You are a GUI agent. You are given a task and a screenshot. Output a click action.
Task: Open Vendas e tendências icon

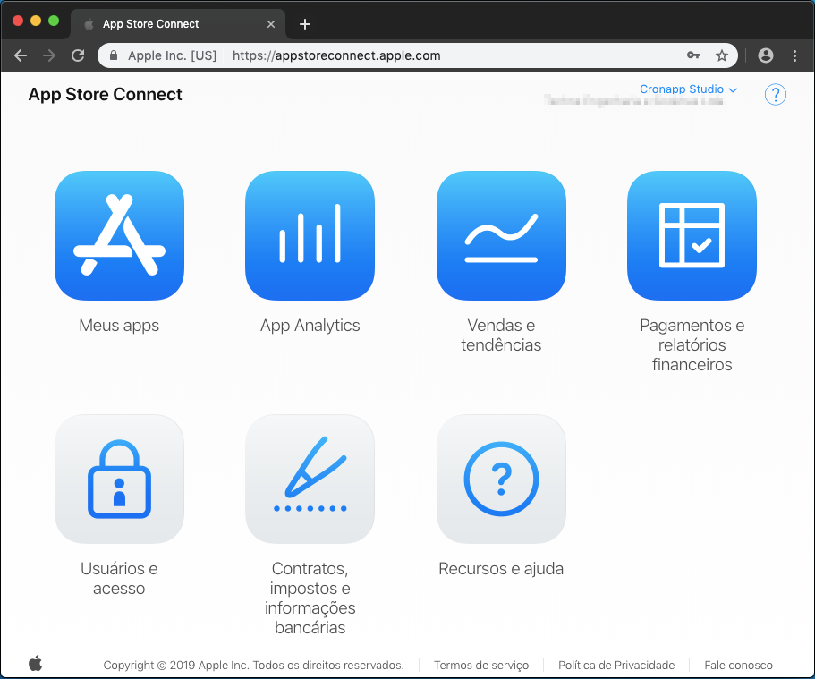tap(501, 235)
